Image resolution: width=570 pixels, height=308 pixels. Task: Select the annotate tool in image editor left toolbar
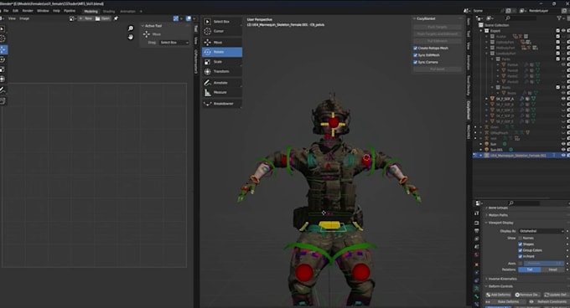pyautogui.click(x=3, y=90)
